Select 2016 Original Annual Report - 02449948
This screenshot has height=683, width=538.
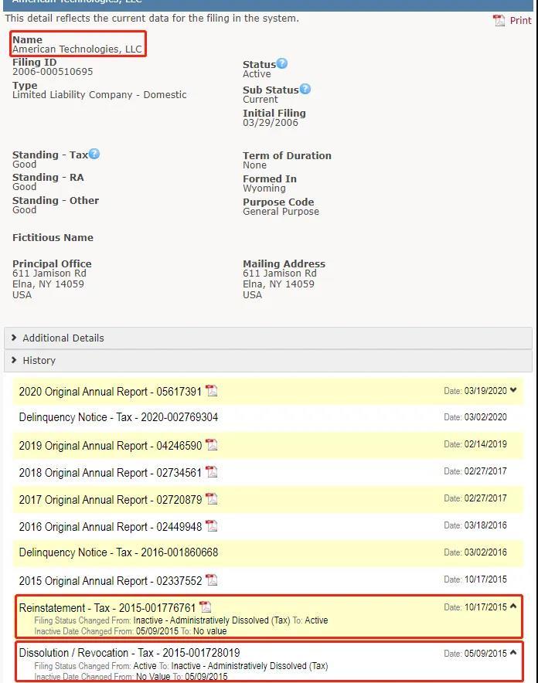tap(111, 527)
